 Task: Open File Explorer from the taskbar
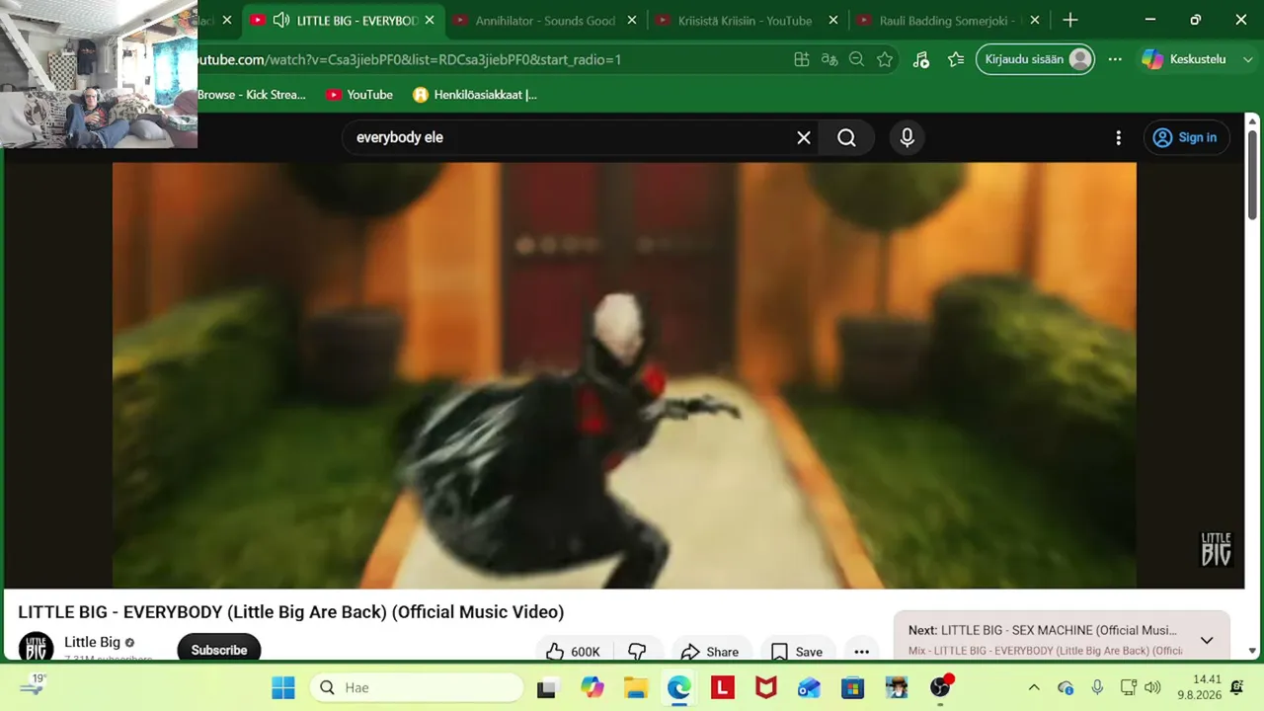(635, 687)
